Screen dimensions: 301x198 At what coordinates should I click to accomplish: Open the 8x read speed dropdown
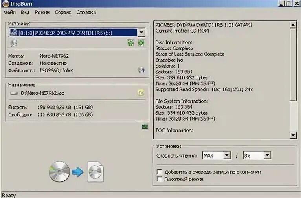pyautogui.click(x=267, y=155)
